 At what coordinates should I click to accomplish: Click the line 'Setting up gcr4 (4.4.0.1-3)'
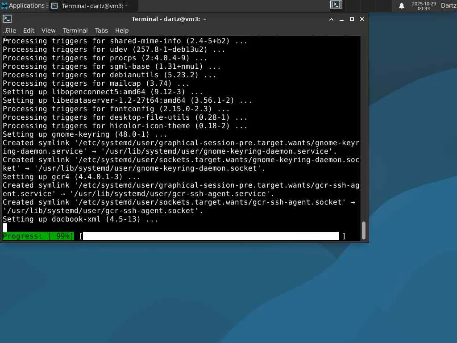click(x=71, y=177)
